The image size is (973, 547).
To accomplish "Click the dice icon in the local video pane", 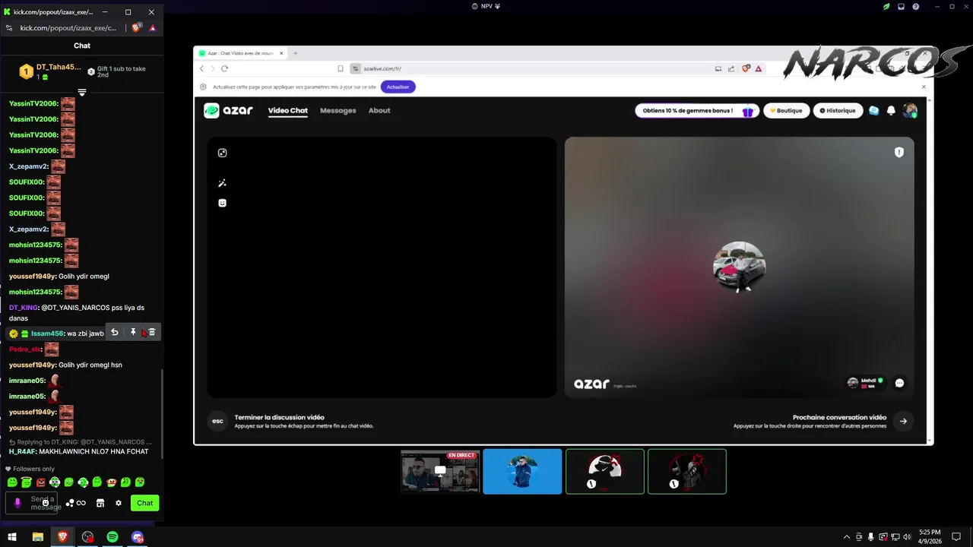I will tap(222, 153).
